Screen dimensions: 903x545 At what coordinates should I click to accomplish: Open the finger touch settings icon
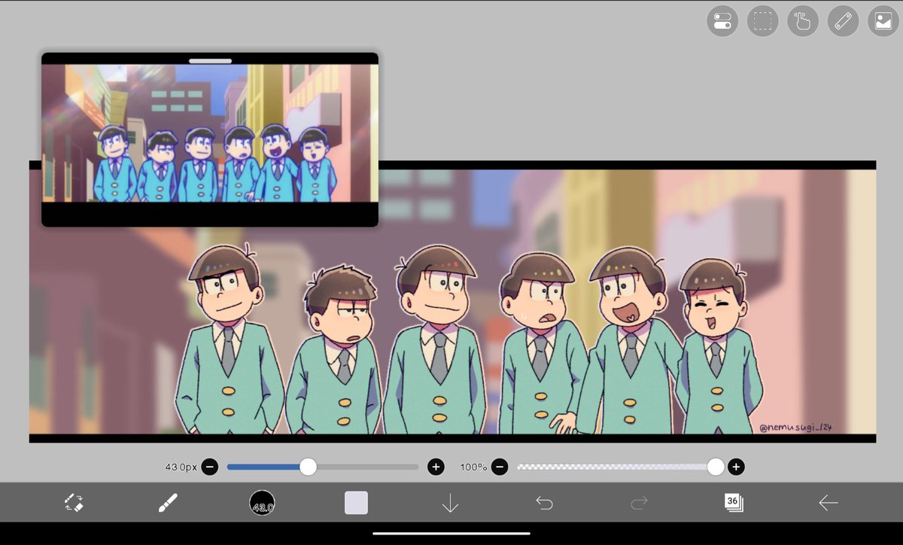803,20
